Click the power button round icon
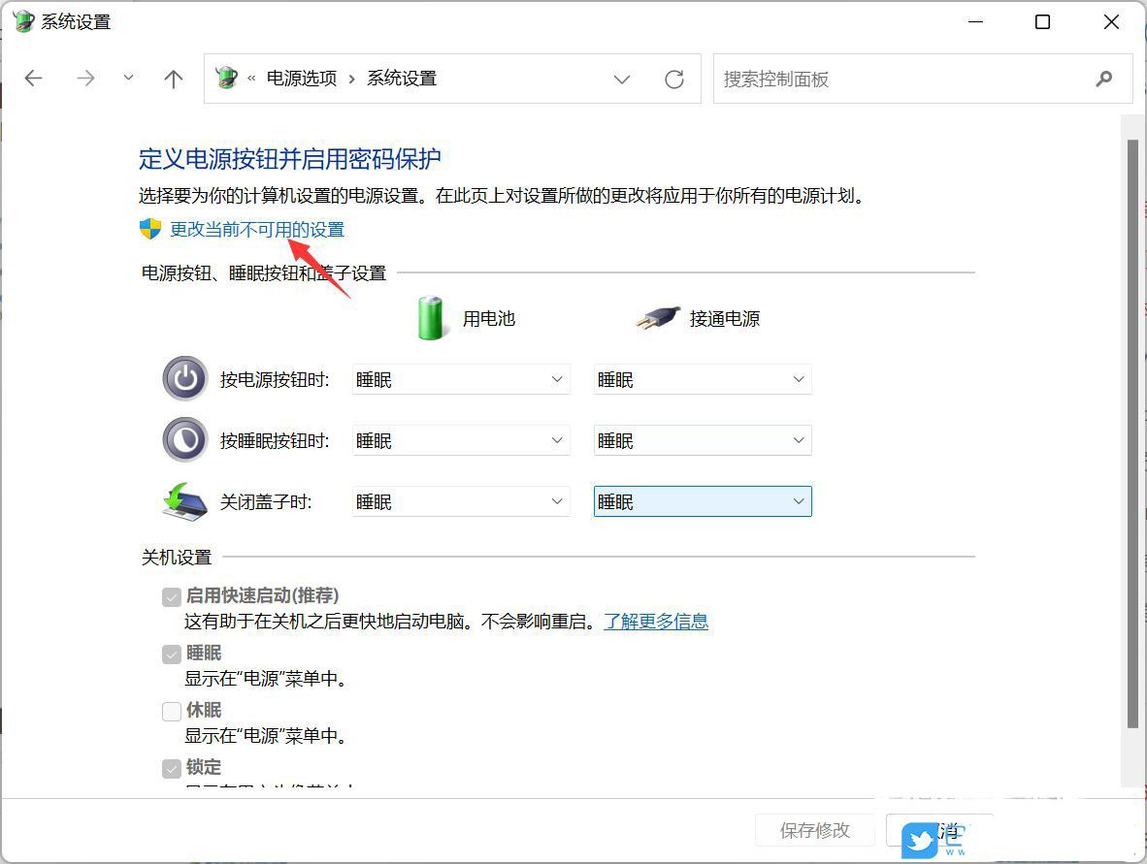Screen dimensions: 1147x864 click(185, 378)
